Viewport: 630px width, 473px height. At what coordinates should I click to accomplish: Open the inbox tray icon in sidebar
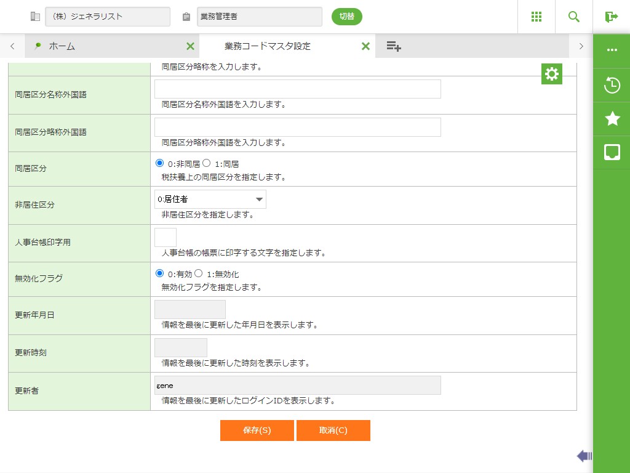(612, 152)
